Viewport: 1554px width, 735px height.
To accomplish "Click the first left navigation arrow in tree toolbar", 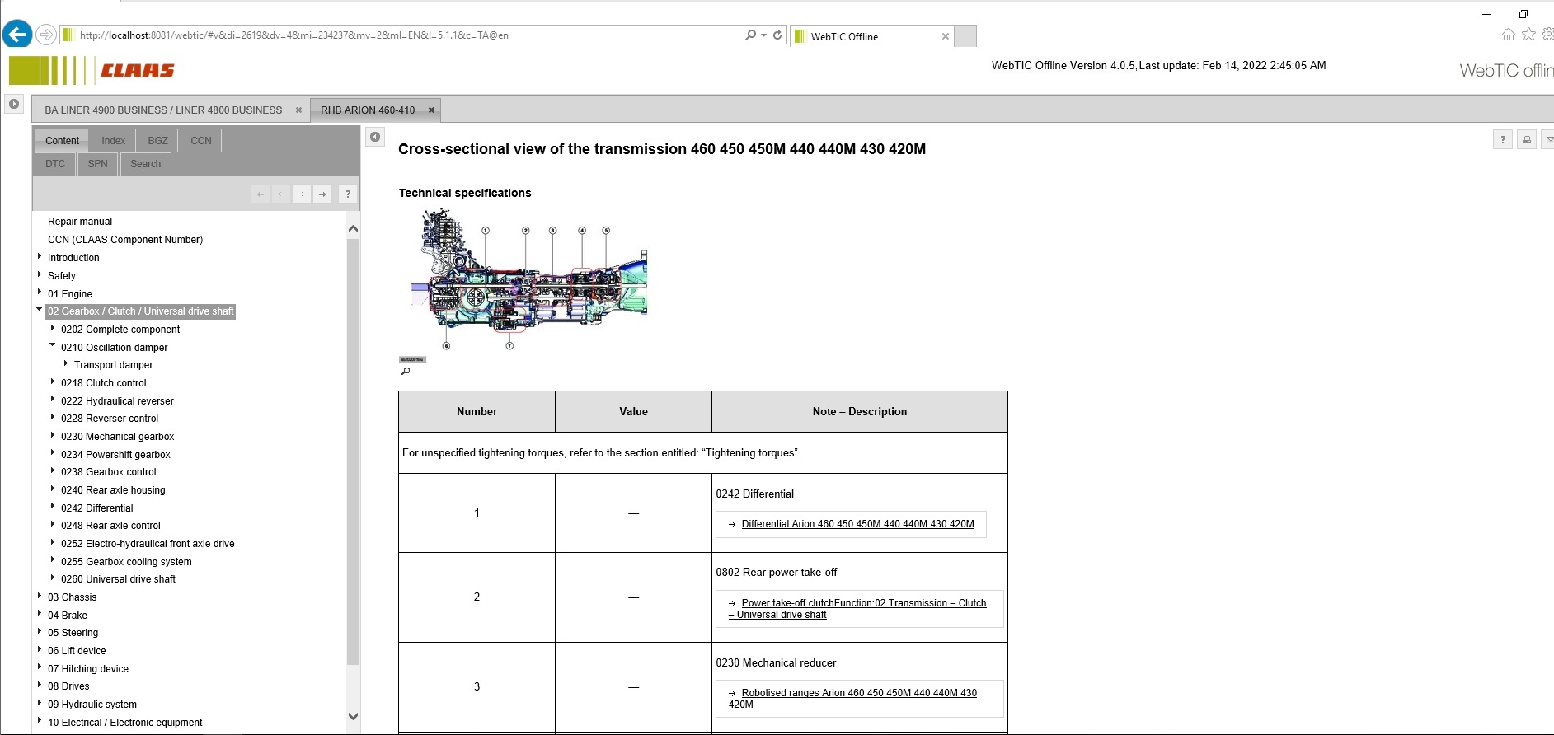I will coord(261,194).
